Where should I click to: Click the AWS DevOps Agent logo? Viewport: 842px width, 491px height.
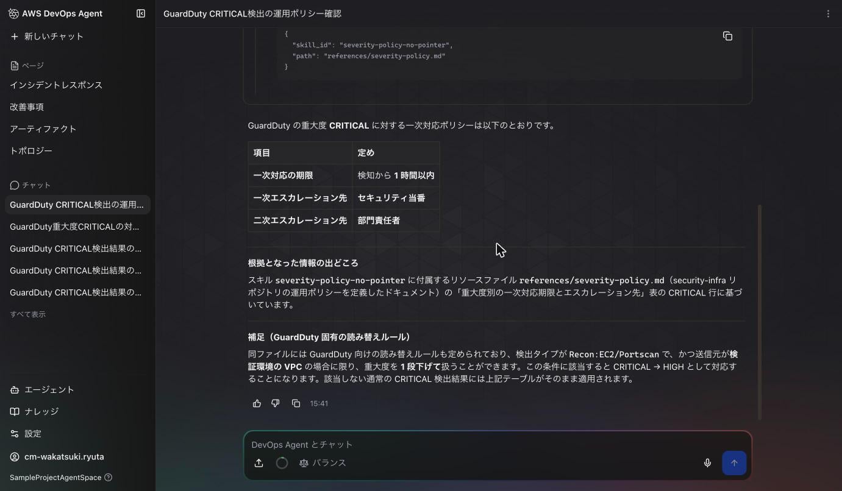click(13, 13)
